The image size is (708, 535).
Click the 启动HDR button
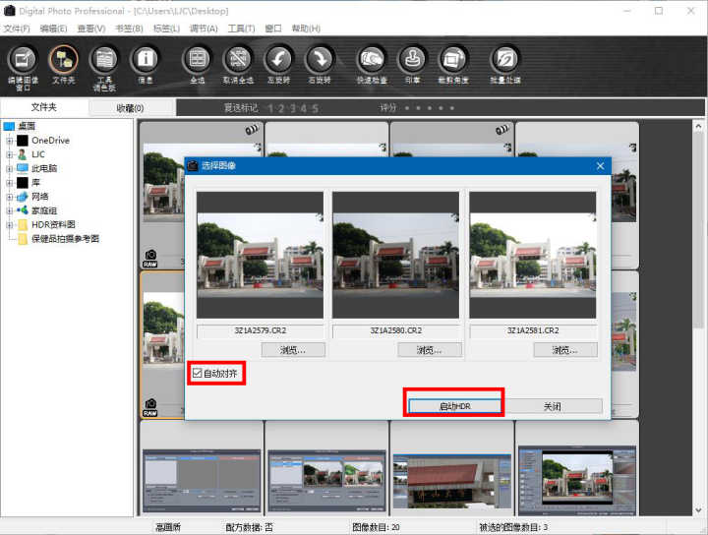455,406
